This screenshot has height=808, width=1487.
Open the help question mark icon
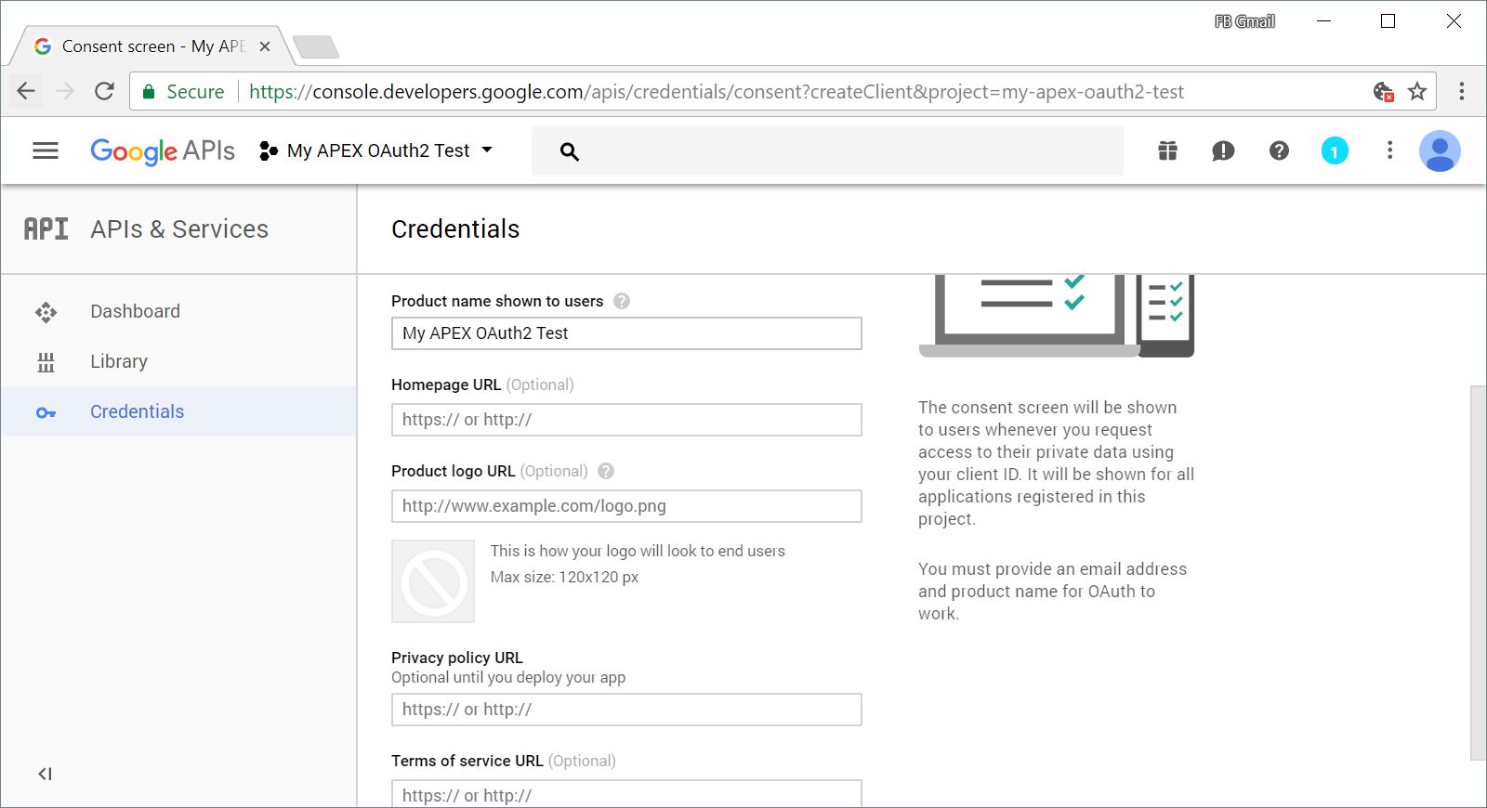click(1279, 150)
